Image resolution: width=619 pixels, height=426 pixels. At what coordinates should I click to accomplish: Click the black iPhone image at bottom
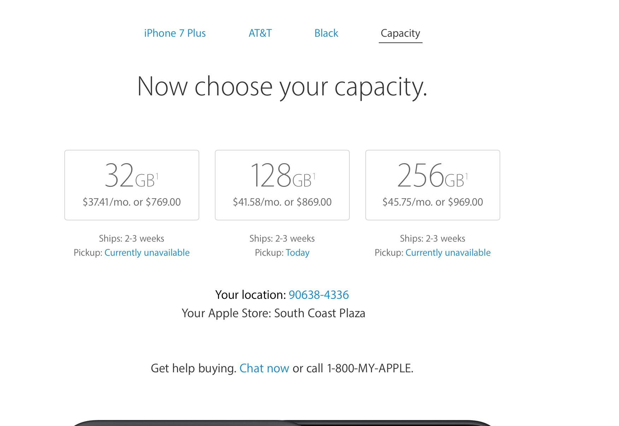click(x=283, y=423)
